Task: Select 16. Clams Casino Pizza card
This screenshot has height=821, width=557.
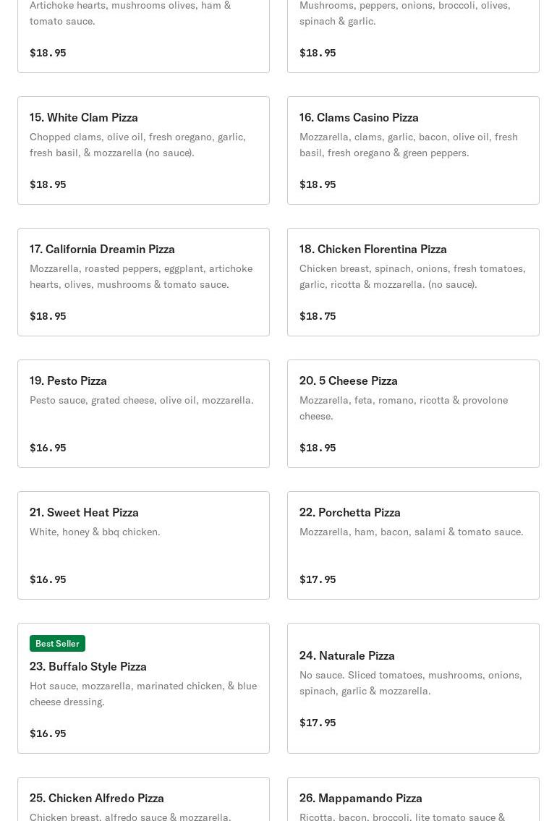Action: pos(413,150)
